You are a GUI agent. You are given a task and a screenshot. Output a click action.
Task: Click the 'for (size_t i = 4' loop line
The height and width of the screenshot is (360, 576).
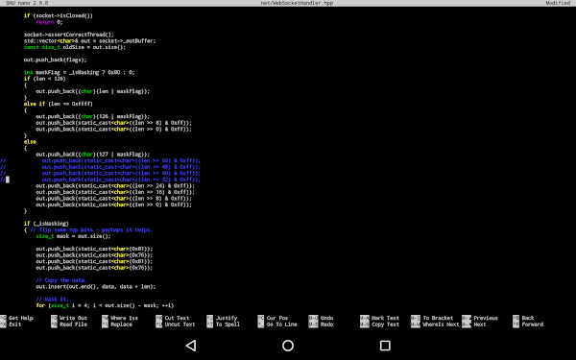pos(105,305)
